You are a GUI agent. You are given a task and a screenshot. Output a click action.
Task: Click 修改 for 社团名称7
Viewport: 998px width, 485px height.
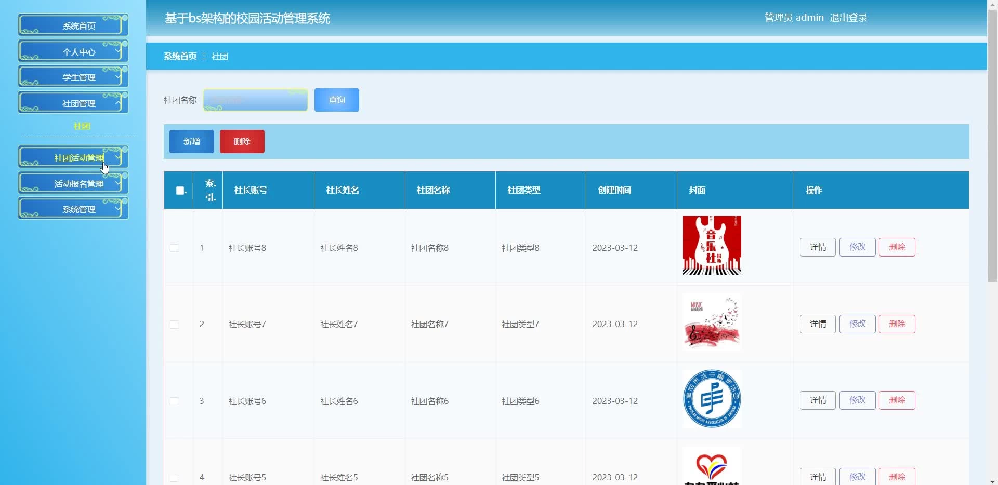(x=858, y=324)
